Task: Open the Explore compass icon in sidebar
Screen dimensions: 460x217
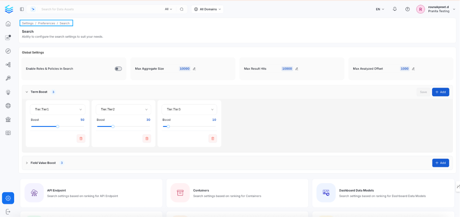Action: [8, 51]
